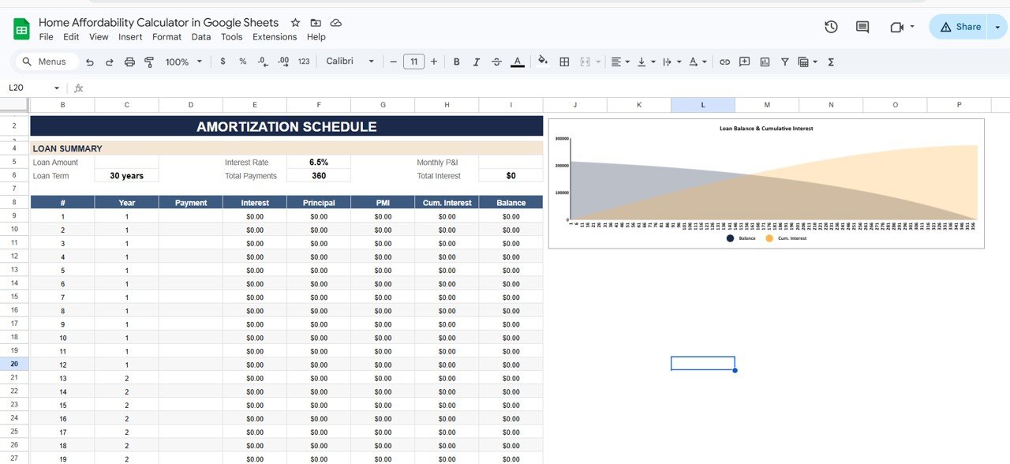Toggle bold formatting

456,62
